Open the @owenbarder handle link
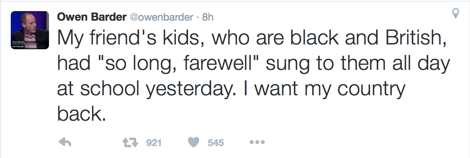The image size is (470, 158). (x=161, y=17)
